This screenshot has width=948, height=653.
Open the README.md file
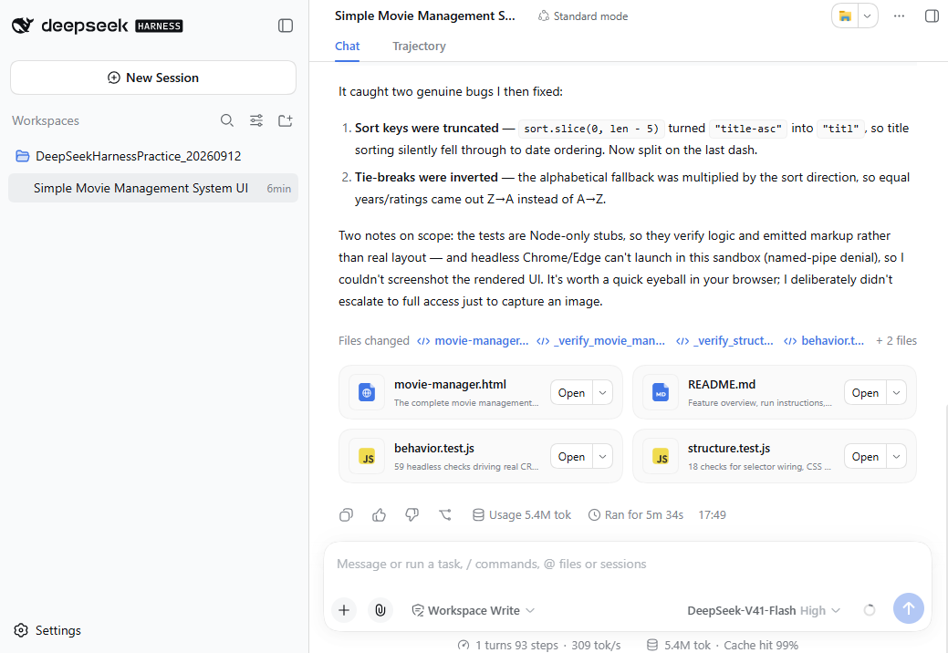pyautogui.click(x=865, y=393)
